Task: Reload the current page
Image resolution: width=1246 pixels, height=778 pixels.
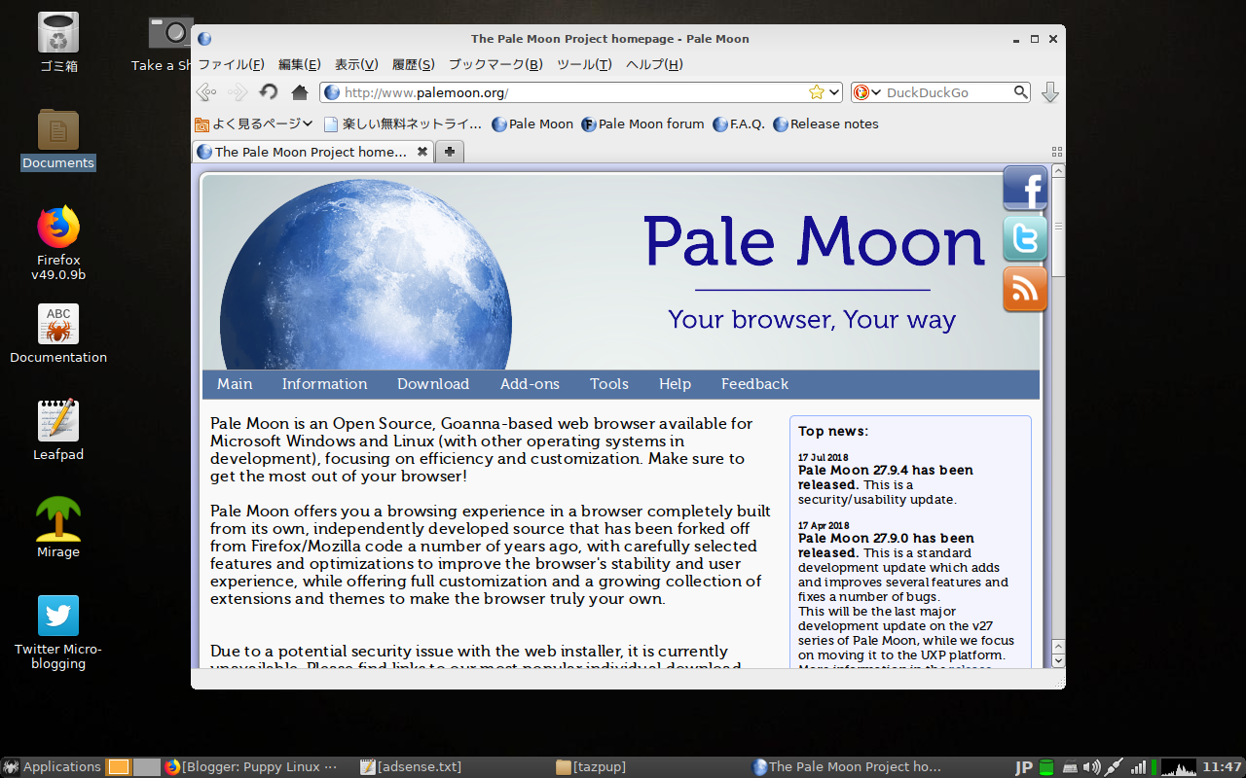Action: (x=269, y=92)
